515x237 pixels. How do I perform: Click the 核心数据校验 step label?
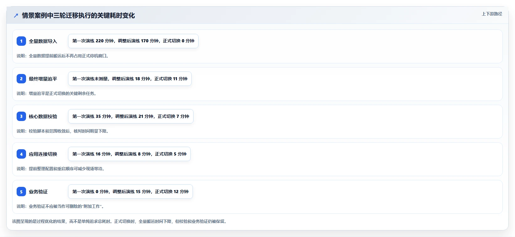point(43,116)
